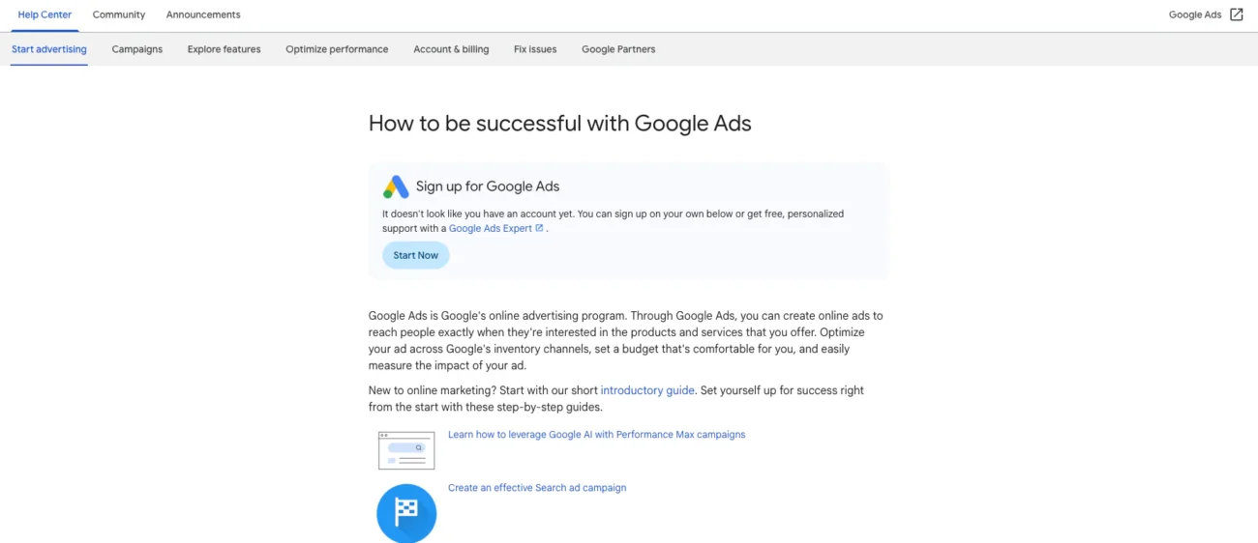
Task: Select Optimize performance in the navigation
Action: [x=337, y=49]
